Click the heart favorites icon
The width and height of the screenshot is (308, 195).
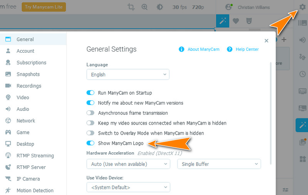236,21
